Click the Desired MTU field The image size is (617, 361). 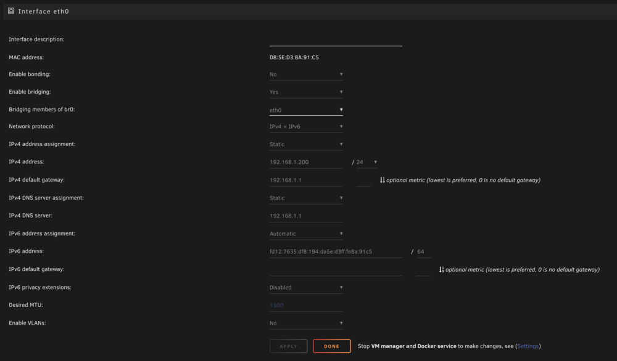[x=306, y=305]
